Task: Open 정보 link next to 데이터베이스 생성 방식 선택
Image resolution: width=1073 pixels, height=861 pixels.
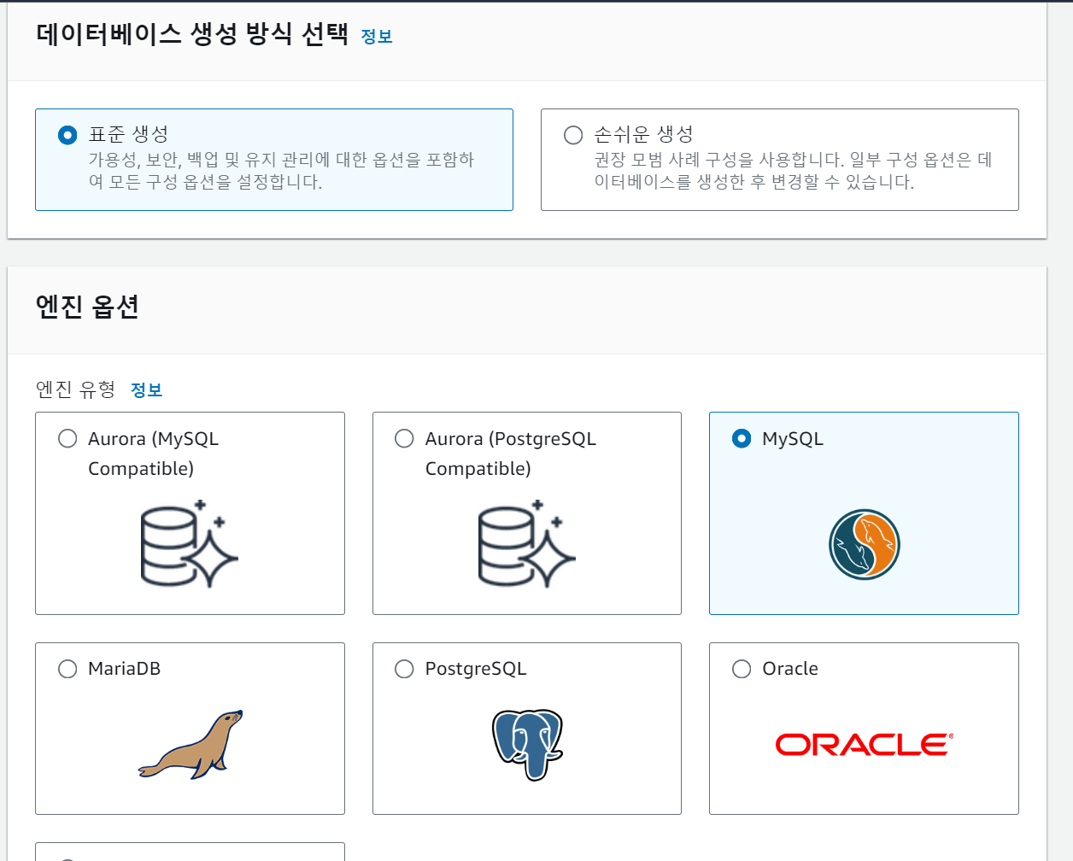Action: [x=377, y=36]
